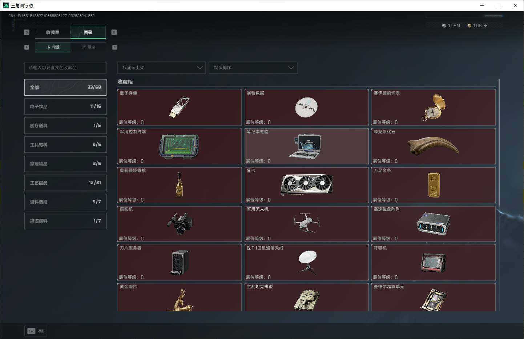Show the 资料情报 category
The height and width of the screenshot is (339, 524).
coord(65,202)
